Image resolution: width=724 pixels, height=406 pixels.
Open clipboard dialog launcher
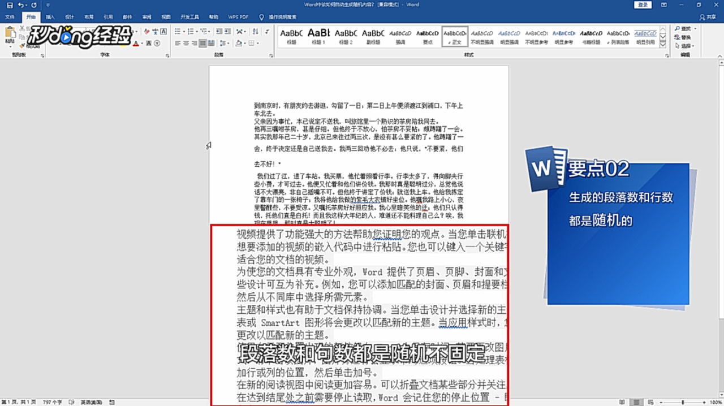click(42, 55)
